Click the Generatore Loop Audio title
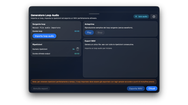188x105 pixels. (x=45, y=15)
